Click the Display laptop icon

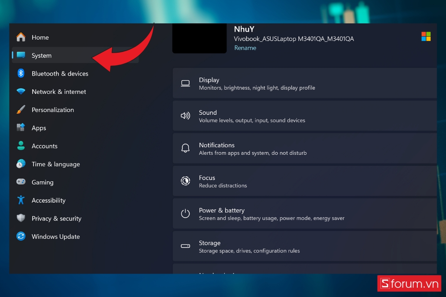185,84
